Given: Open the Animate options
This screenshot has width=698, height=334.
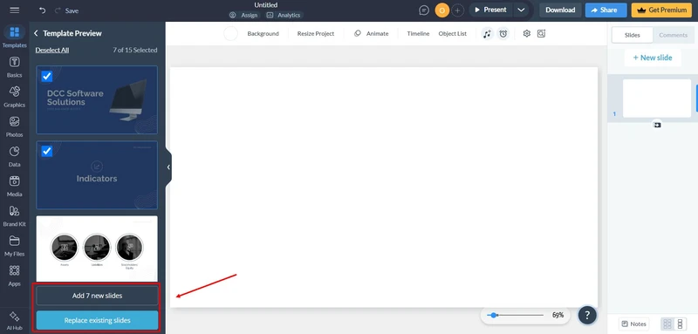Looking at the screenshot, I should (x=372, y=34).
